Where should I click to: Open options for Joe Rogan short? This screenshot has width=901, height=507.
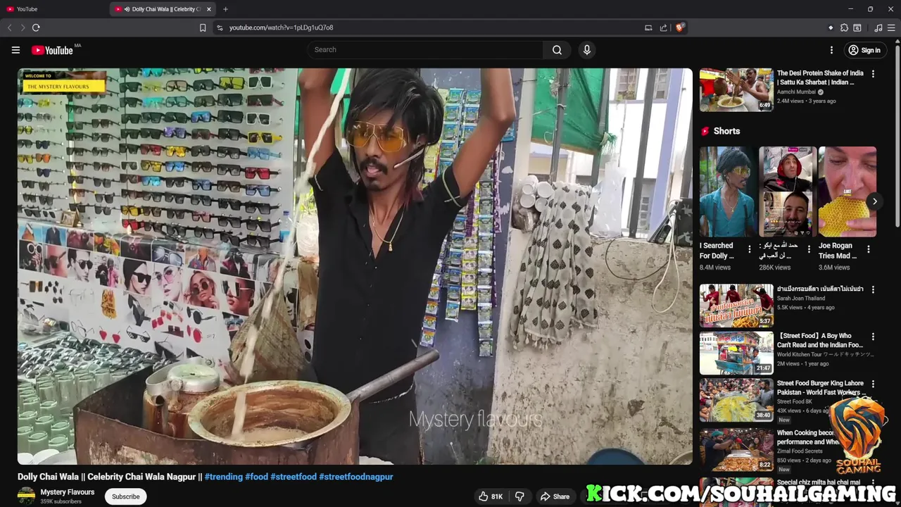(x=868, y=249)
